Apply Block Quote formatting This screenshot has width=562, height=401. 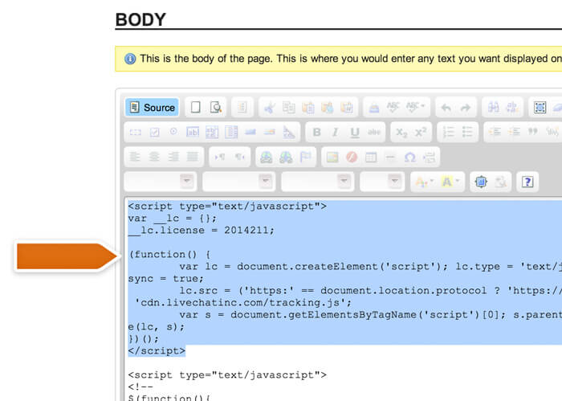[x=533, y=132]
